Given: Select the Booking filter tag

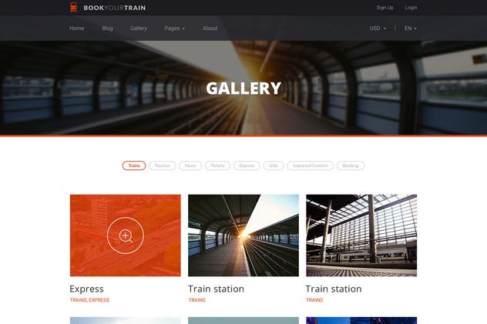Looking at the screenshot, I should 351,165.
